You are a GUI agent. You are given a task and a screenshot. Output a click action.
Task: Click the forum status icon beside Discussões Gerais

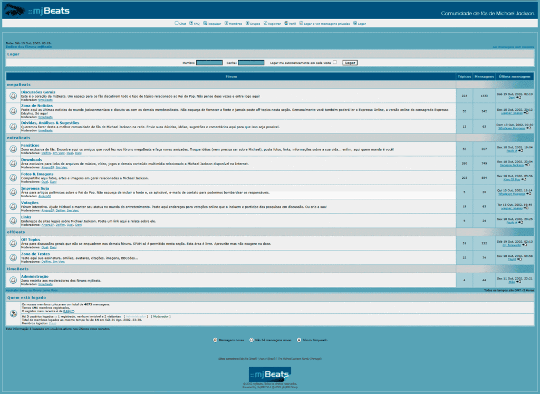[13, 96]
